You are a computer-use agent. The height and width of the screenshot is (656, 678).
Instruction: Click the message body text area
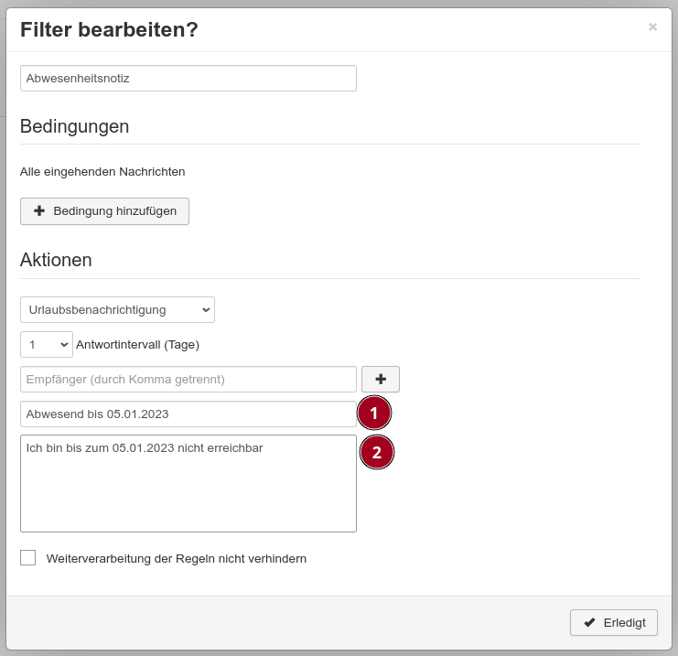pos(188,483)
